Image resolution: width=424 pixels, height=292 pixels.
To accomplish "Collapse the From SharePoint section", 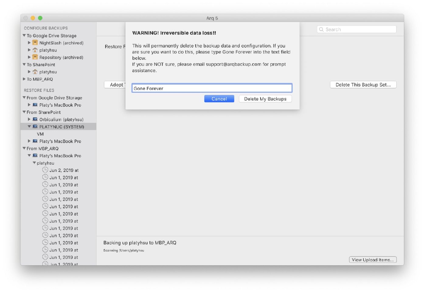I will pos(24,112).
